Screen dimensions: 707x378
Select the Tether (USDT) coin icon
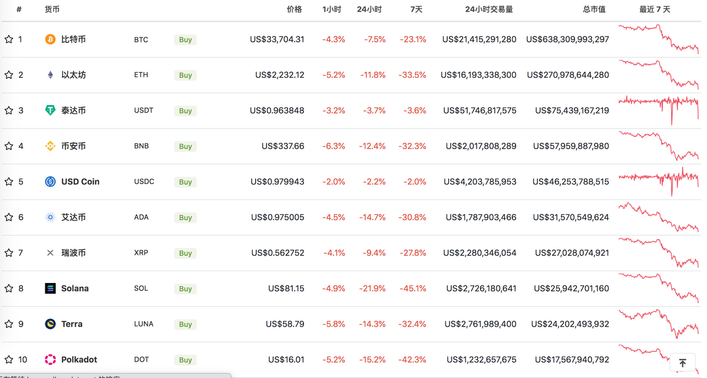pyautogui.click(x=50, y=110)
